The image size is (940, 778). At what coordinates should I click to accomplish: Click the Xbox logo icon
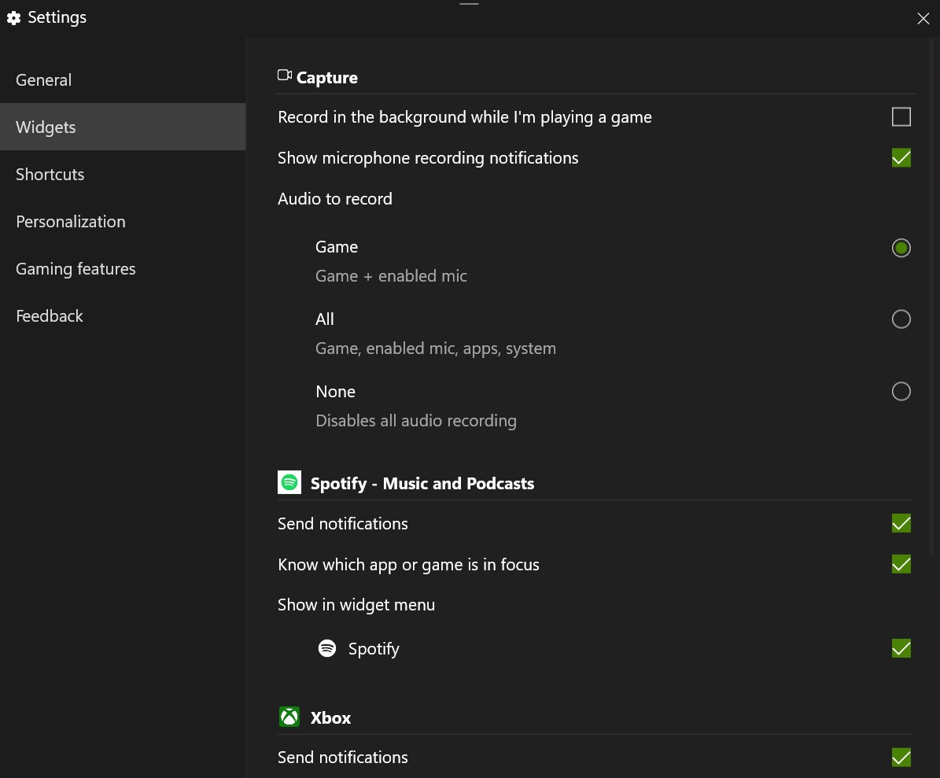(289, 717)
